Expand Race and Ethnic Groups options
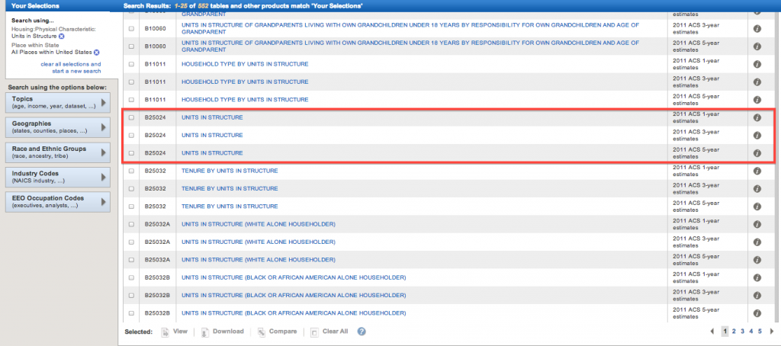The height and width of the screenshot is (346, 781). click(x=59, y=152)
